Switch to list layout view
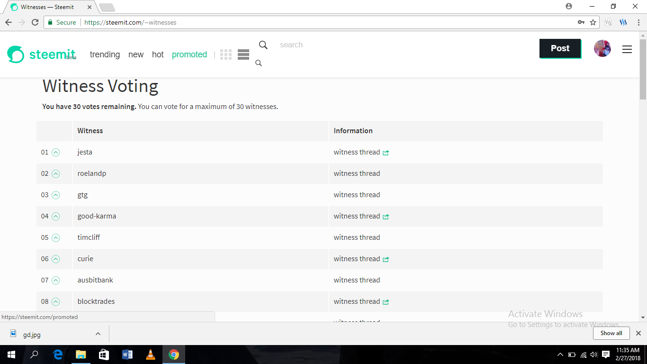Viewport: 647px width, 364px height. [243, 55]
